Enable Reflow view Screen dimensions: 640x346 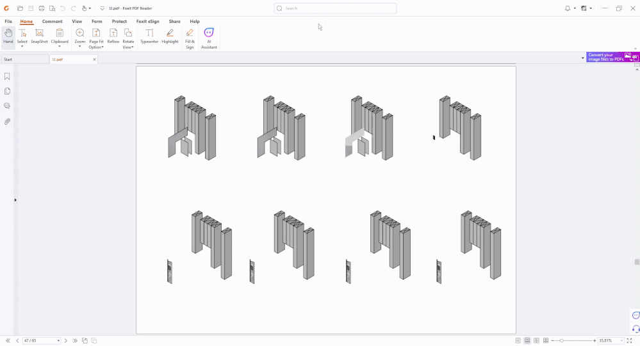113,36
